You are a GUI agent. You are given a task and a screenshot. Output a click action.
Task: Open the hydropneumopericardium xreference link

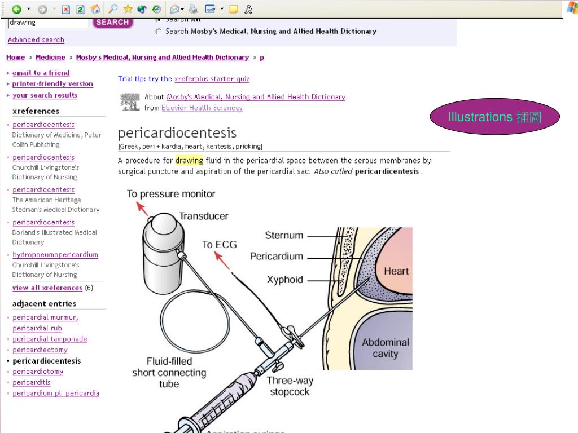55,255
